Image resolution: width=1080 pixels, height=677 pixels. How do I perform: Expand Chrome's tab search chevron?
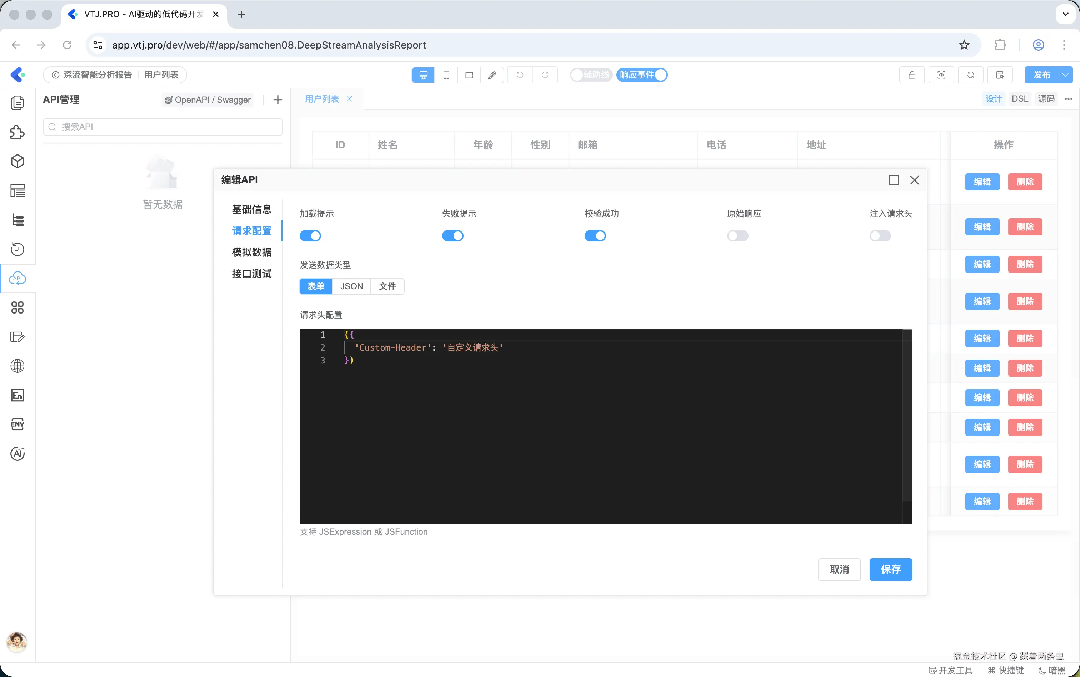pos(1065,14)
